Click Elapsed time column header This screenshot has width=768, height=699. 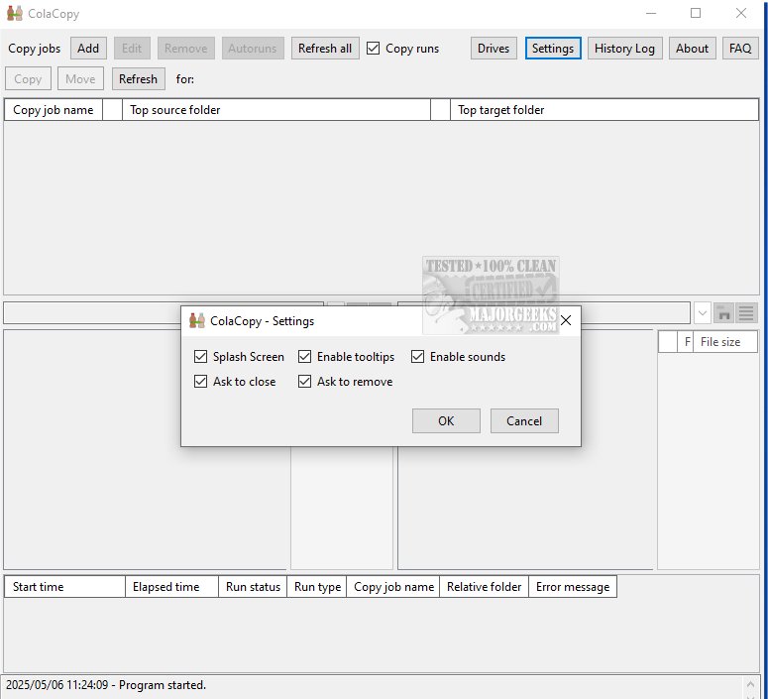pos(171,587)
